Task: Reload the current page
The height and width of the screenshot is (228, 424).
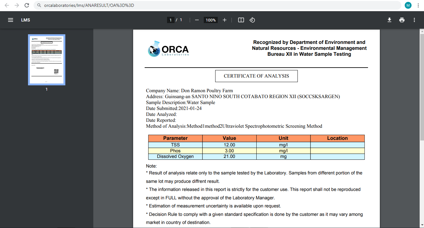Action: coord(27,5)
